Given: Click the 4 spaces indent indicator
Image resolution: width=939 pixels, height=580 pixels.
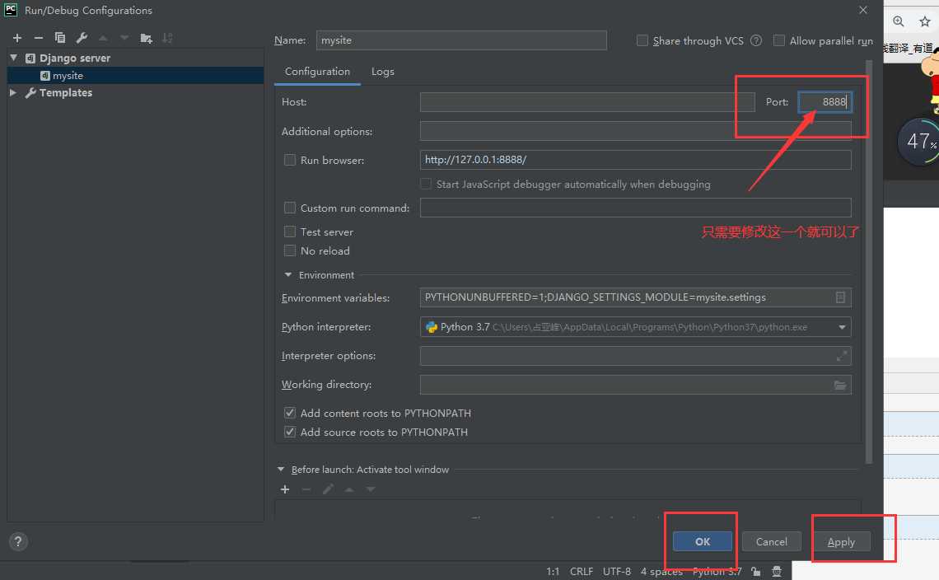Looking at the screenshot, I should 661,572.
